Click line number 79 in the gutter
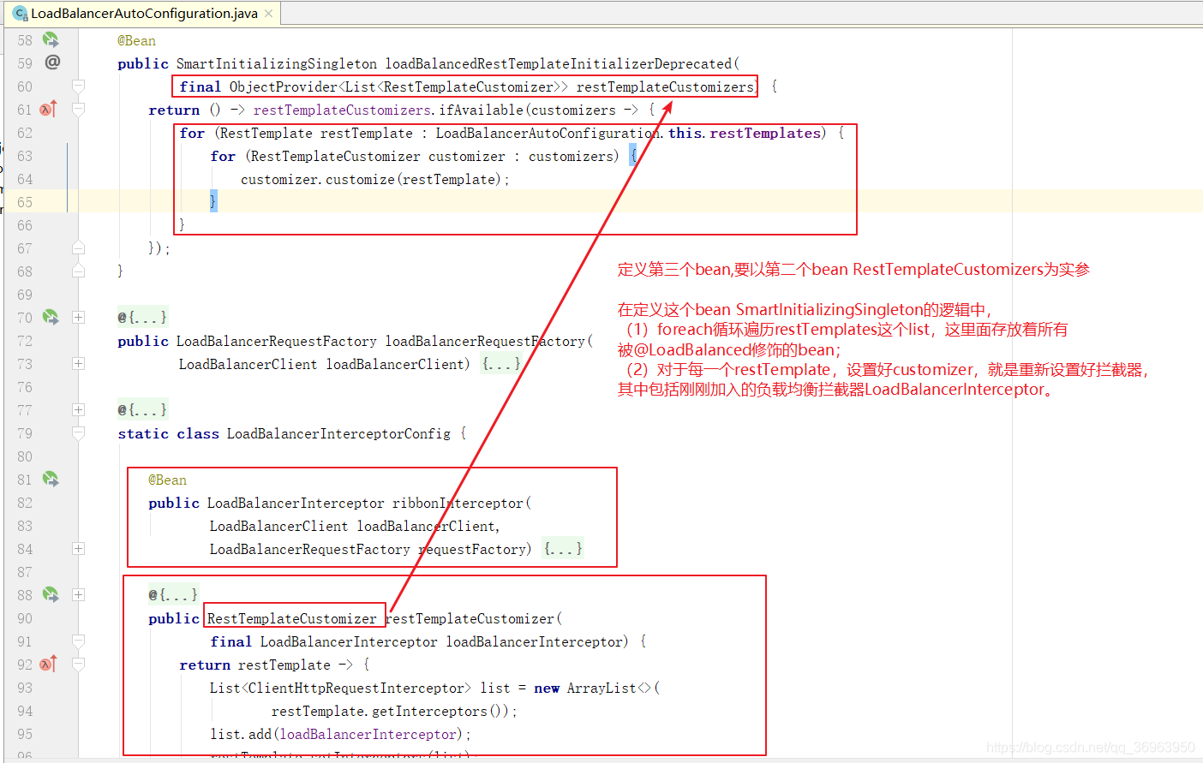 click(25, 433)
